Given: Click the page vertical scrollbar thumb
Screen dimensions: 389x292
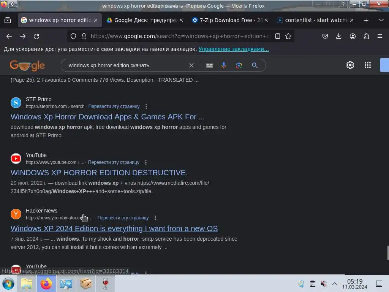Looking at the screenshot, I should point(388,253).
